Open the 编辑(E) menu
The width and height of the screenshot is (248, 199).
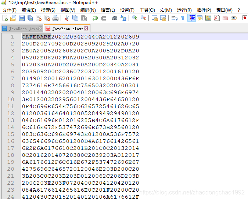tap(29, 10)
